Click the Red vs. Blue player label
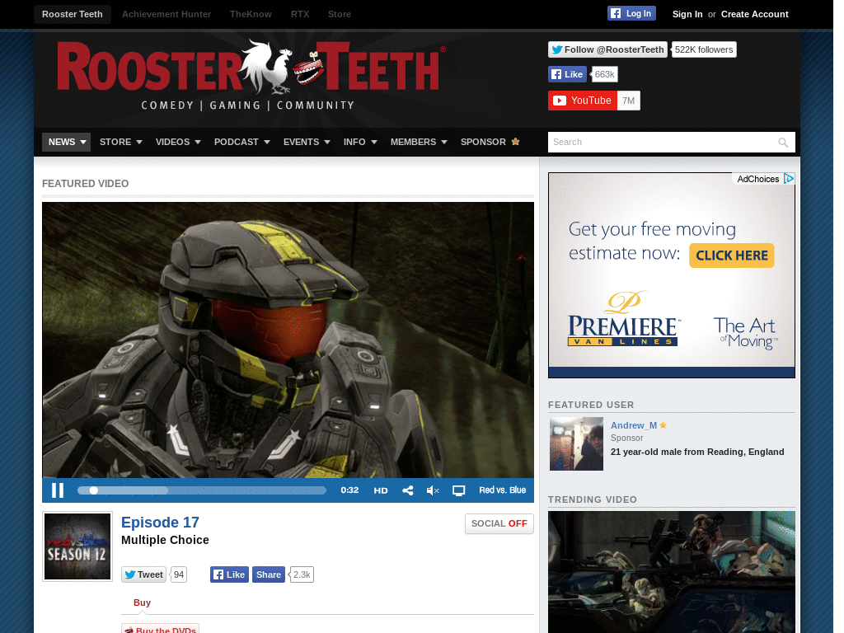 502,490
